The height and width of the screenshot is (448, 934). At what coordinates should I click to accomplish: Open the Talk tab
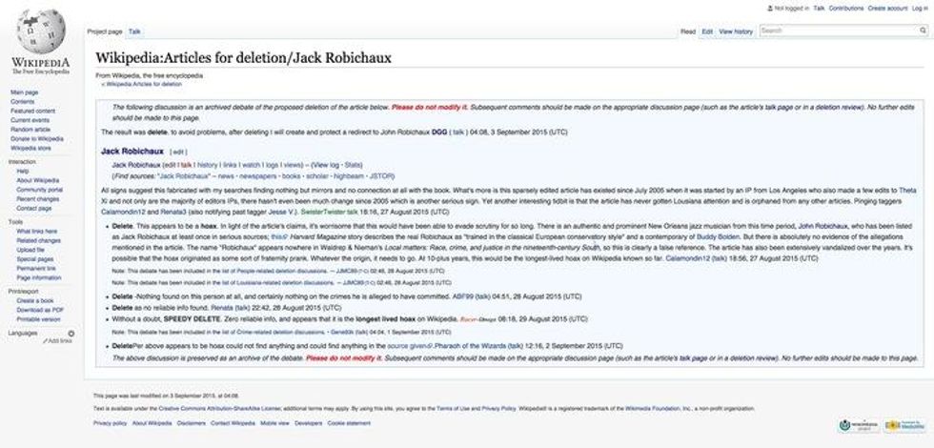click(134, 31)
